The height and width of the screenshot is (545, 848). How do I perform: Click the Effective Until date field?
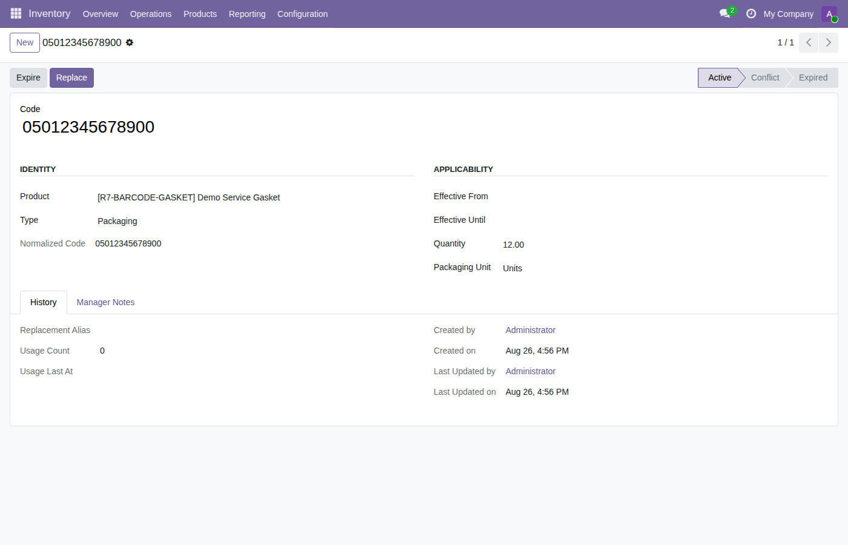point(664,221)
